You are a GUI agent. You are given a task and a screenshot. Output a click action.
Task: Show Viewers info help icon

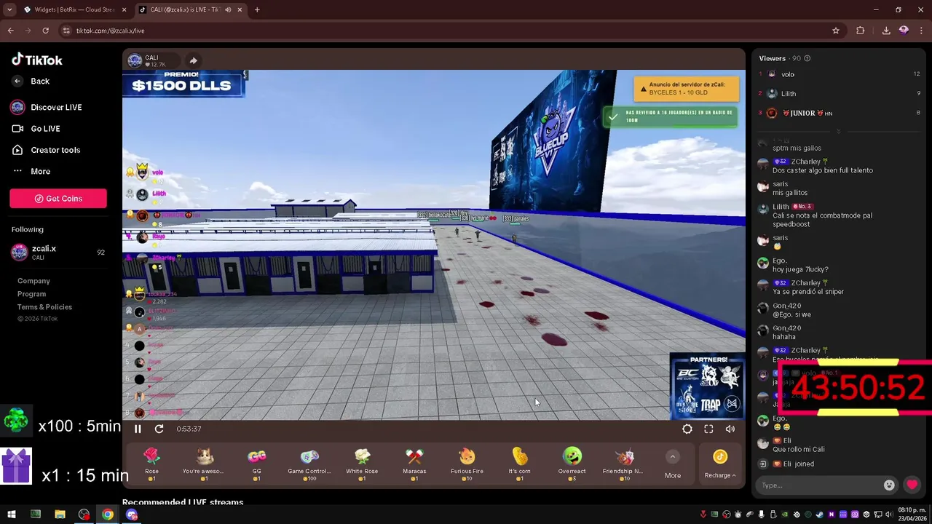[807, 58]
